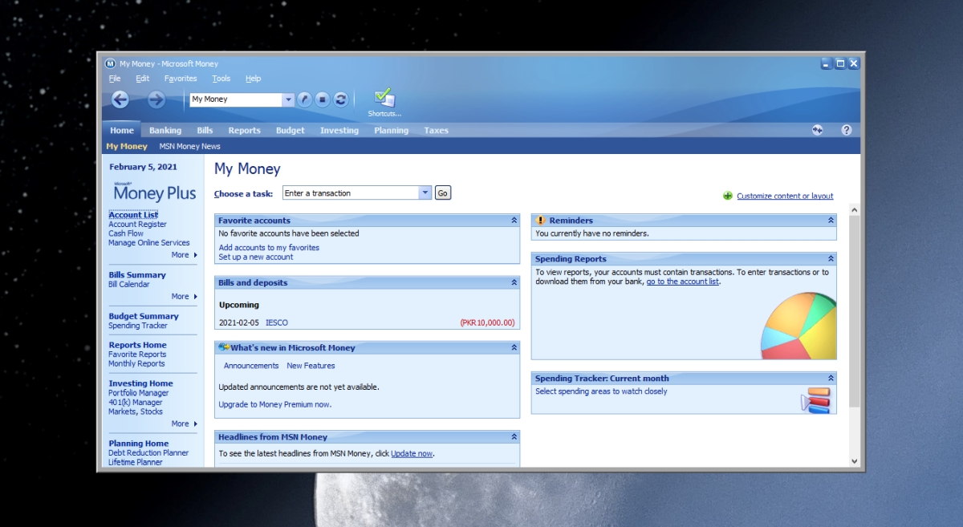Click Upgrade to Money Premium now
The width and height of the screenshot is (963, 527).
(275, 405)
